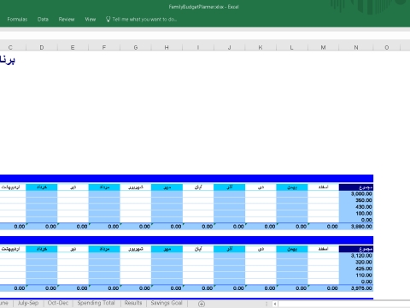
Task: Select the cell showing 3,000.00
Action: point(356,193)
